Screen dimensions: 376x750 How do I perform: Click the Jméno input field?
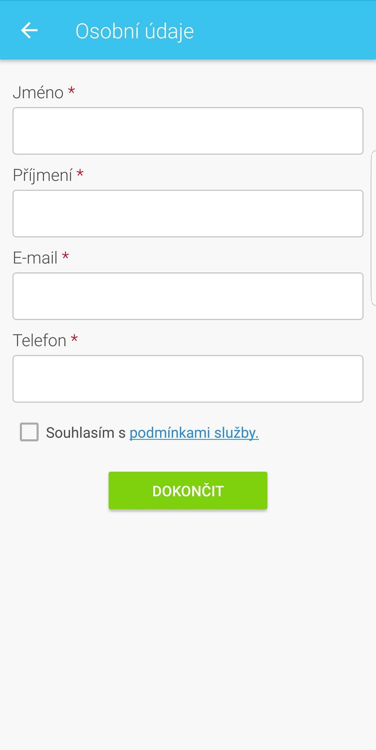click(x=188, y=131)
